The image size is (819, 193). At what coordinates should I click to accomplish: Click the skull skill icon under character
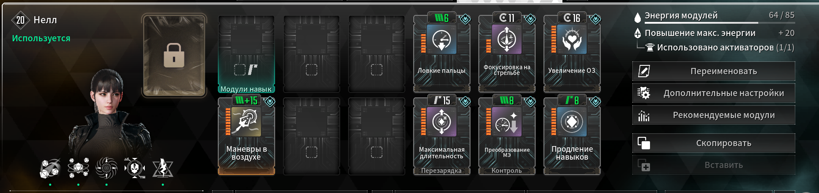click(x=135, y=168)
